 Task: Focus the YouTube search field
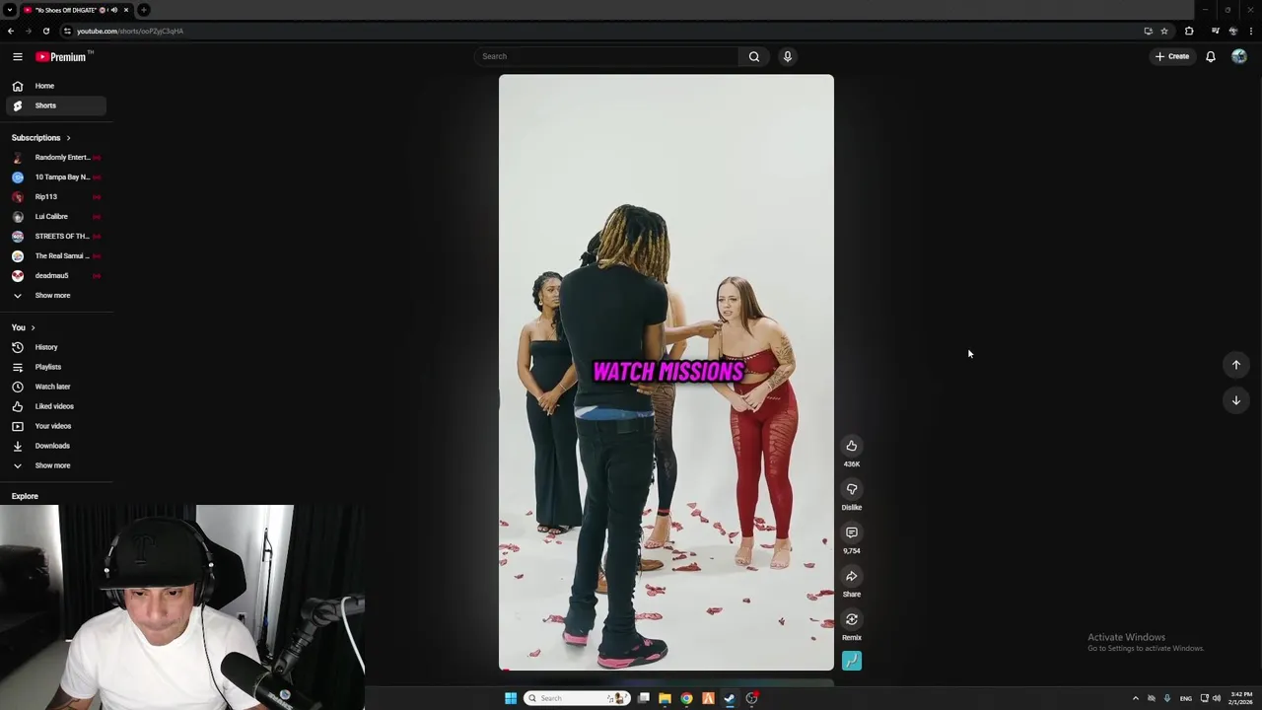pyautogui.click(x=605, y=56)
